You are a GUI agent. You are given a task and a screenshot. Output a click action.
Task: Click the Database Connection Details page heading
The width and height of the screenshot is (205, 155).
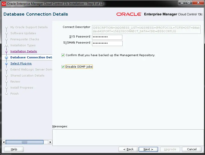[36, 14]
